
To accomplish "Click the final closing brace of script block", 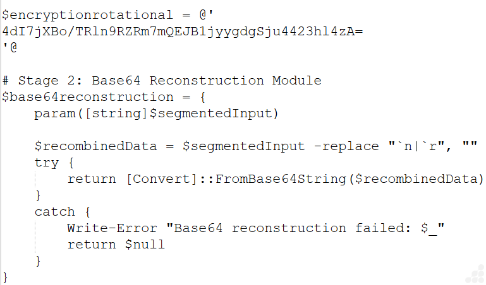I will click(6, 277).
